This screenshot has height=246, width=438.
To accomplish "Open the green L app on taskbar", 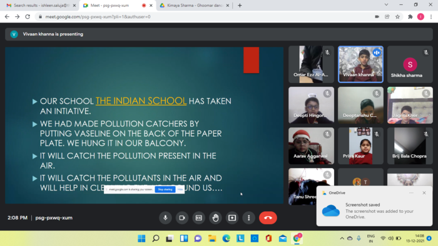I will tap(240, 239).
